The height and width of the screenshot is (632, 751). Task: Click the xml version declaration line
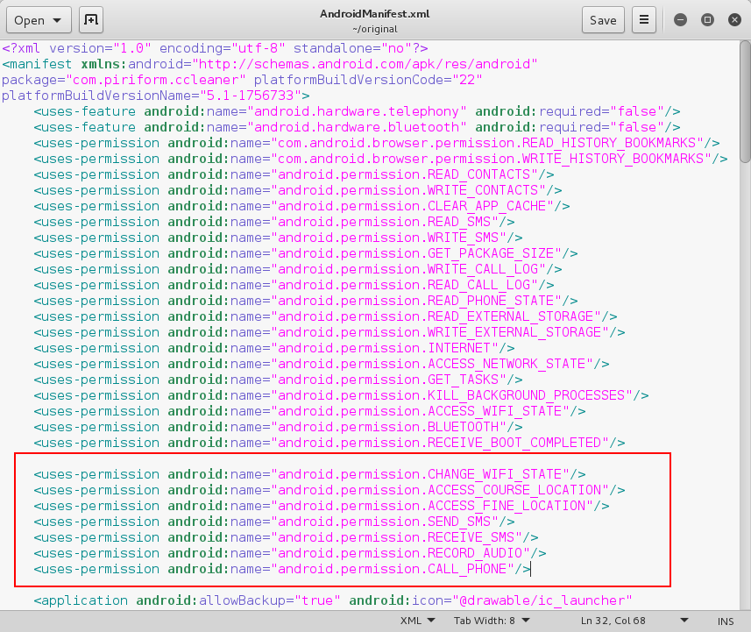pyautogui.click(x=215, y=48)
